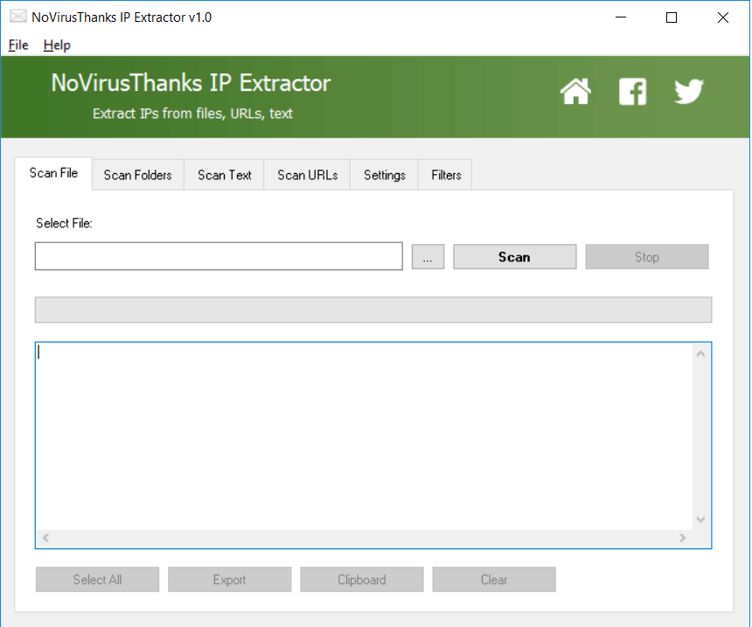Viewport: 752px width, 627px height.
Task: Maximize the IP Extractor window
Action: (672, 17)
